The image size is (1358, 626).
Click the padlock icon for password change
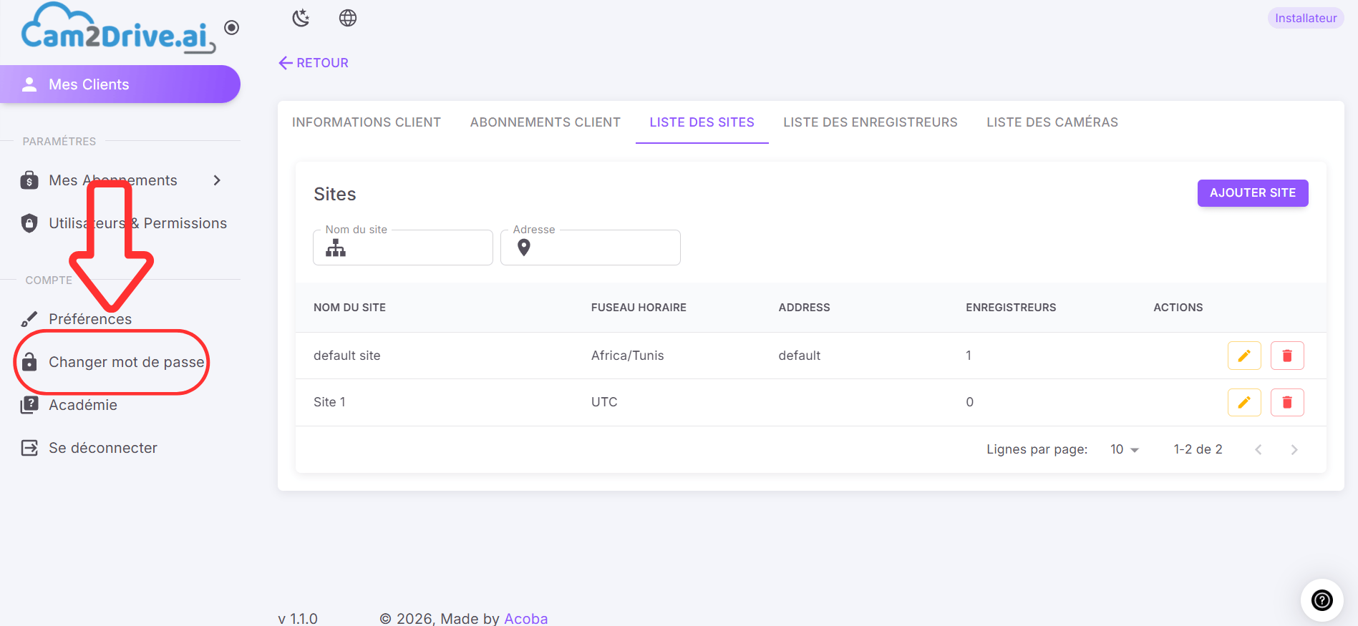29,362
